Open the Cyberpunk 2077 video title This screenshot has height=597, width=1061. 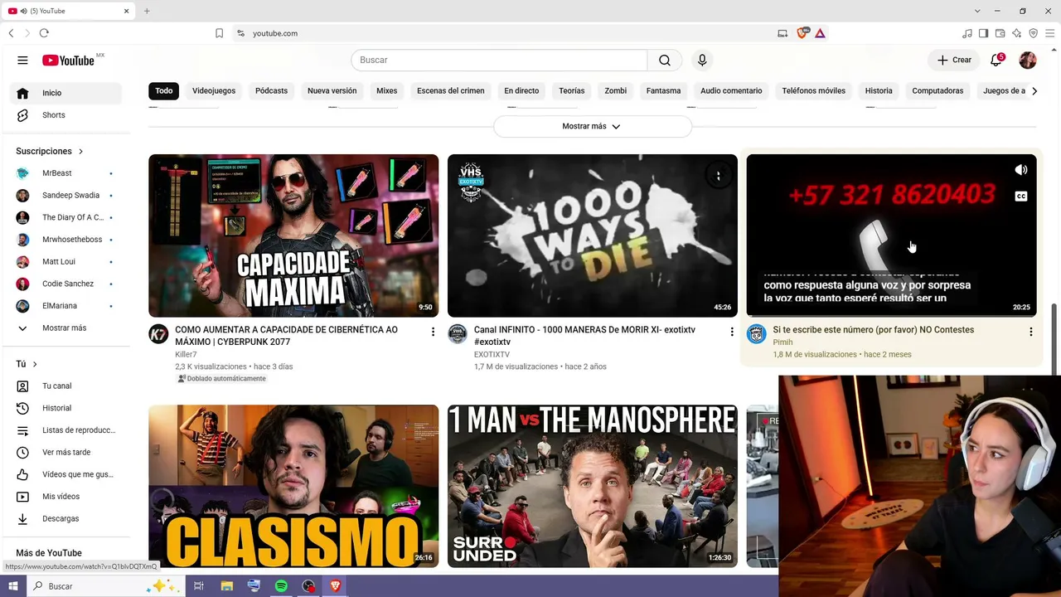pos(286,335)
